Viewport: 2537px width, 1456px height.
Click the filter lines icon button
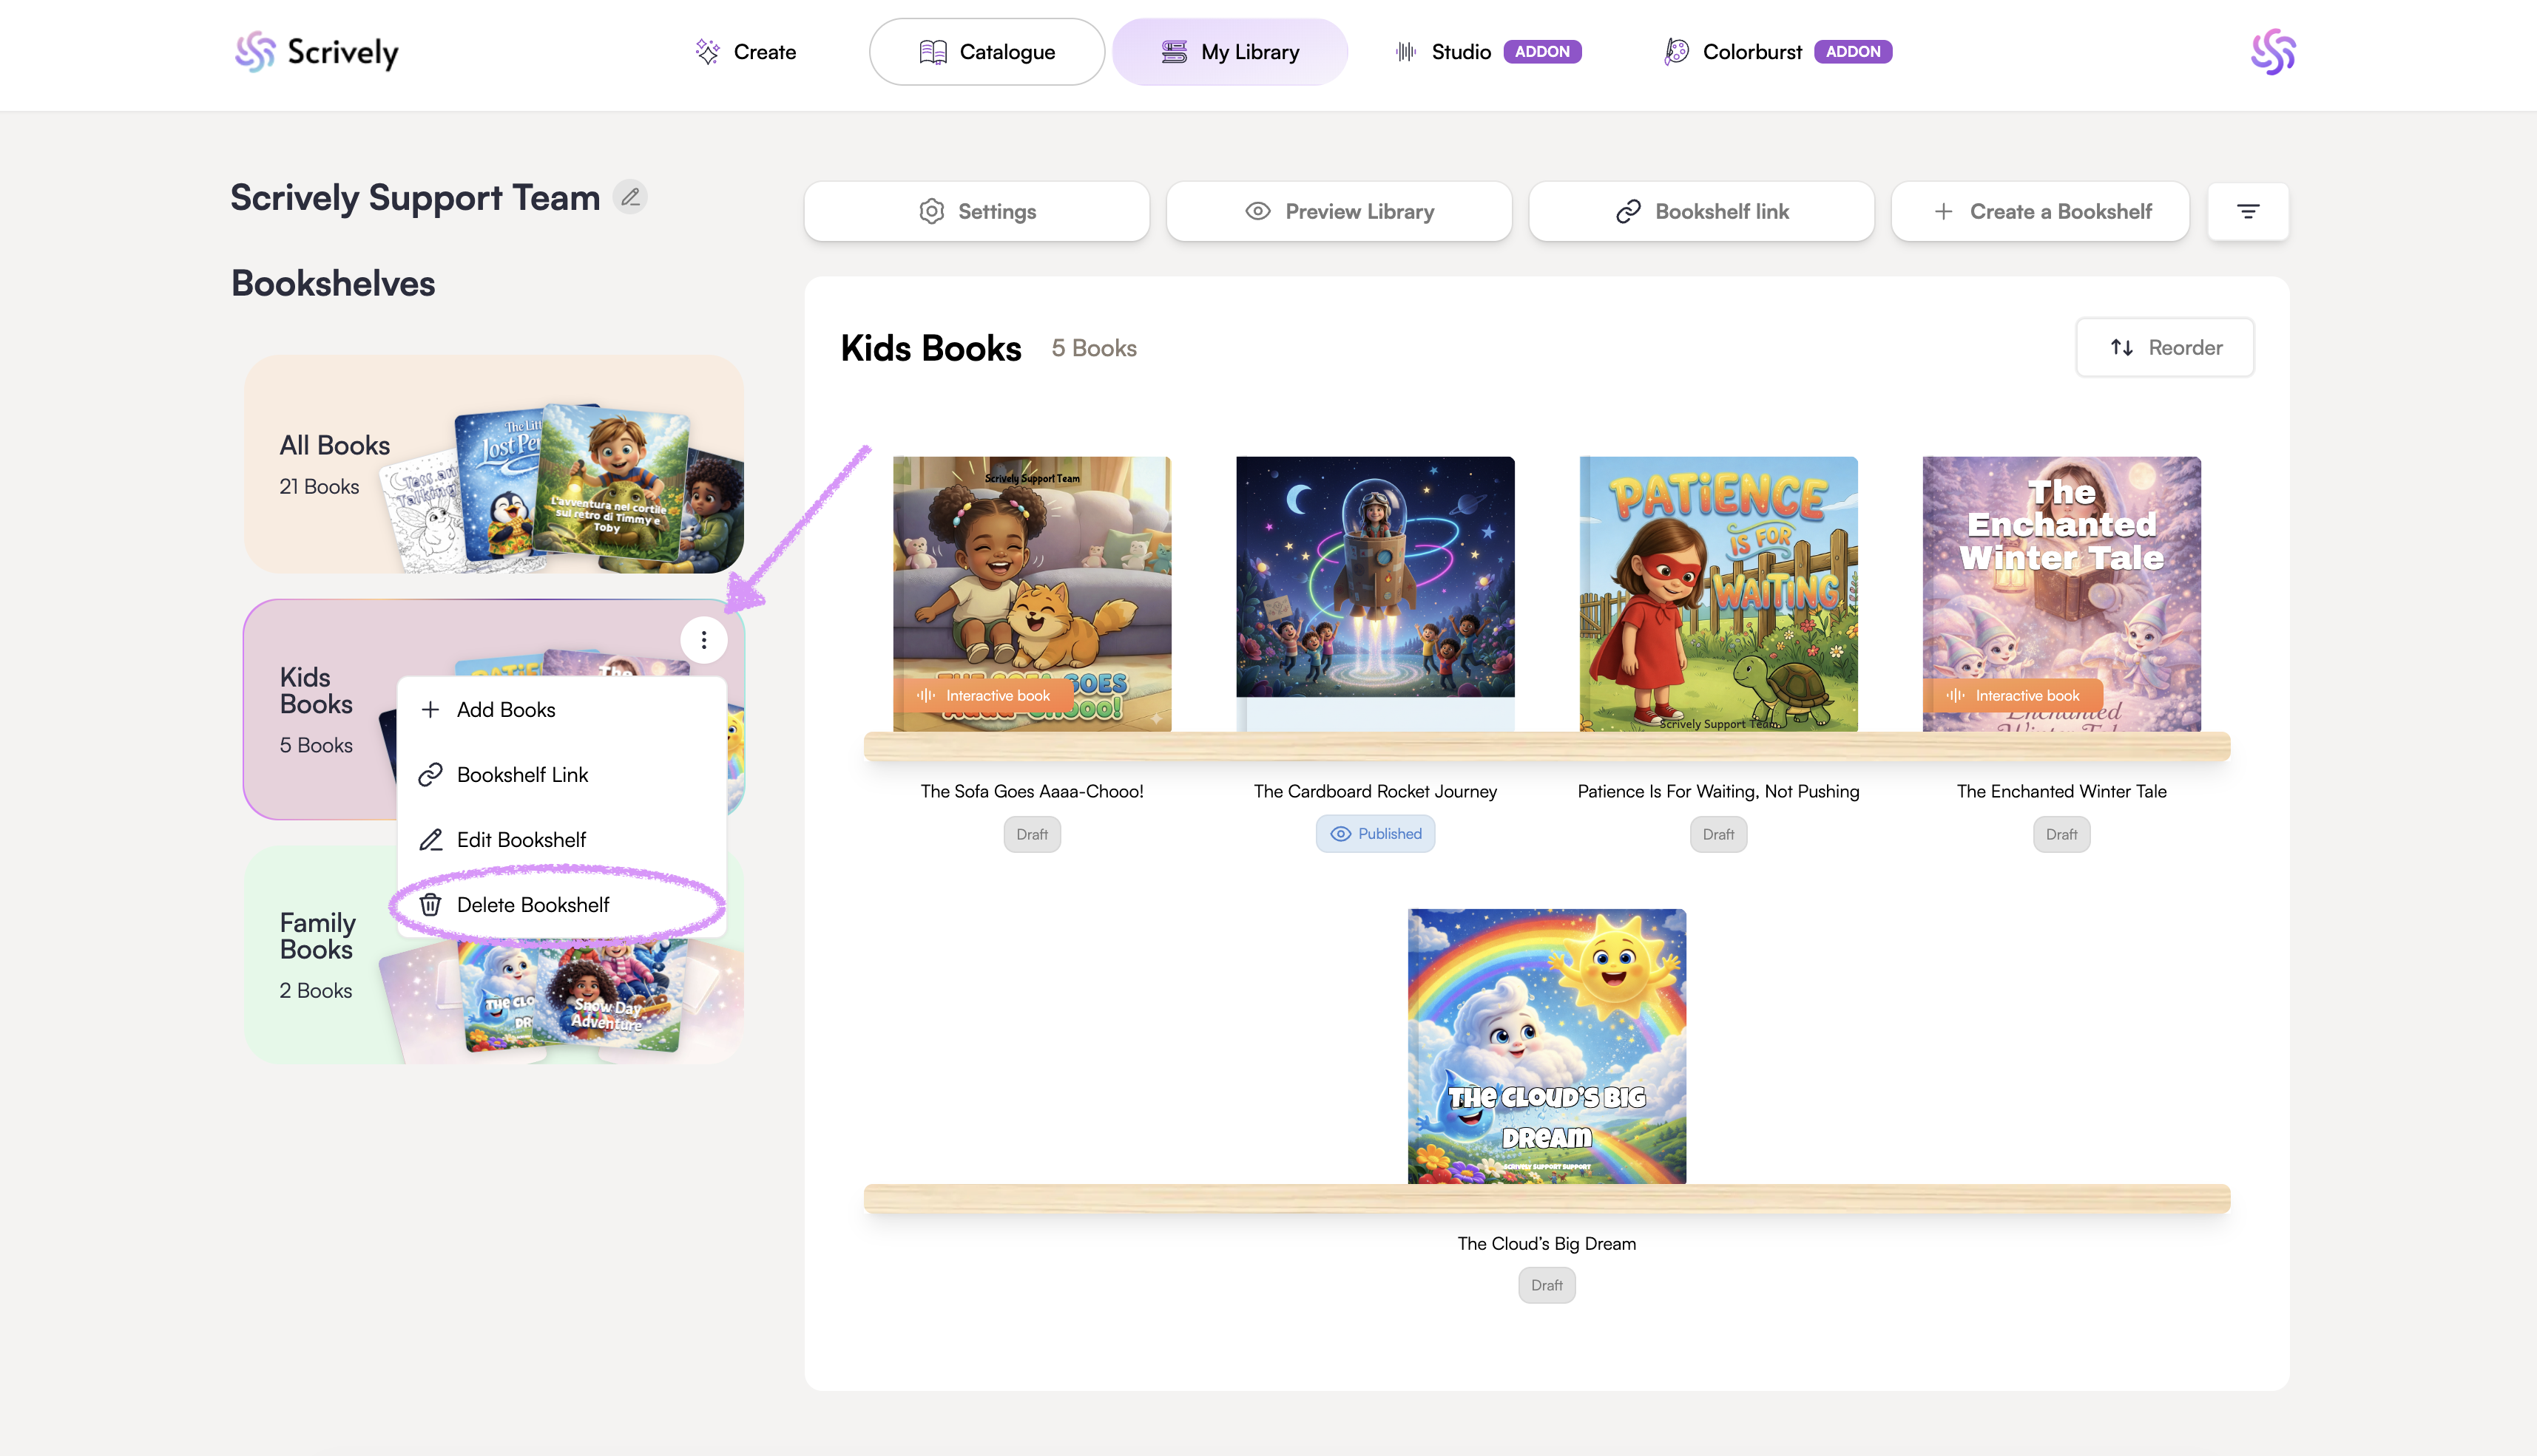pos(2248,211)
